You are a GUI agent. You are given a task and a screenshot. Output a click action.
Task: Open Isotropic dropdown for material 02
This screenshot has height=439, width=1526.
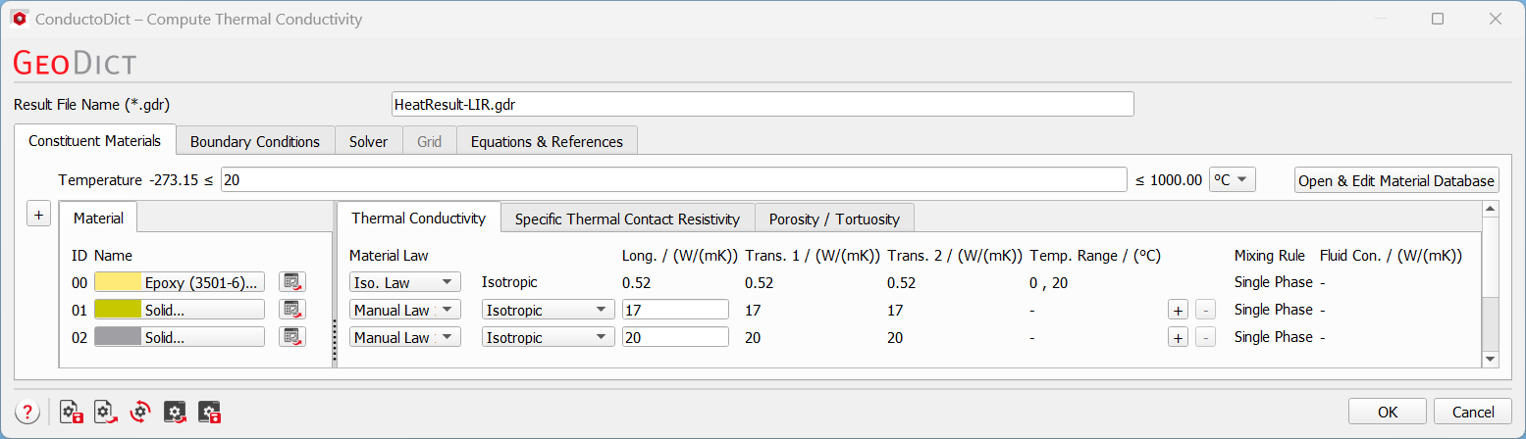[548, 337]
